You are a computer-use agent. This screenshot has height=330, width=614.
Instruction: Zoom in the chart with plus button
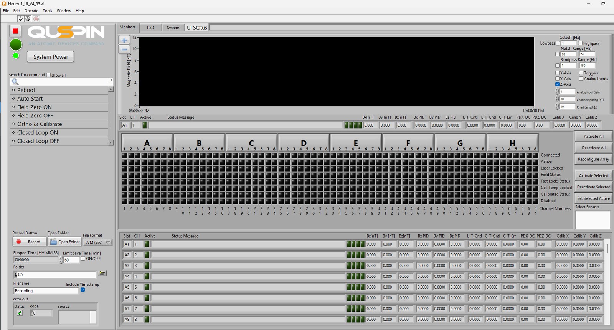coord(124,40)
